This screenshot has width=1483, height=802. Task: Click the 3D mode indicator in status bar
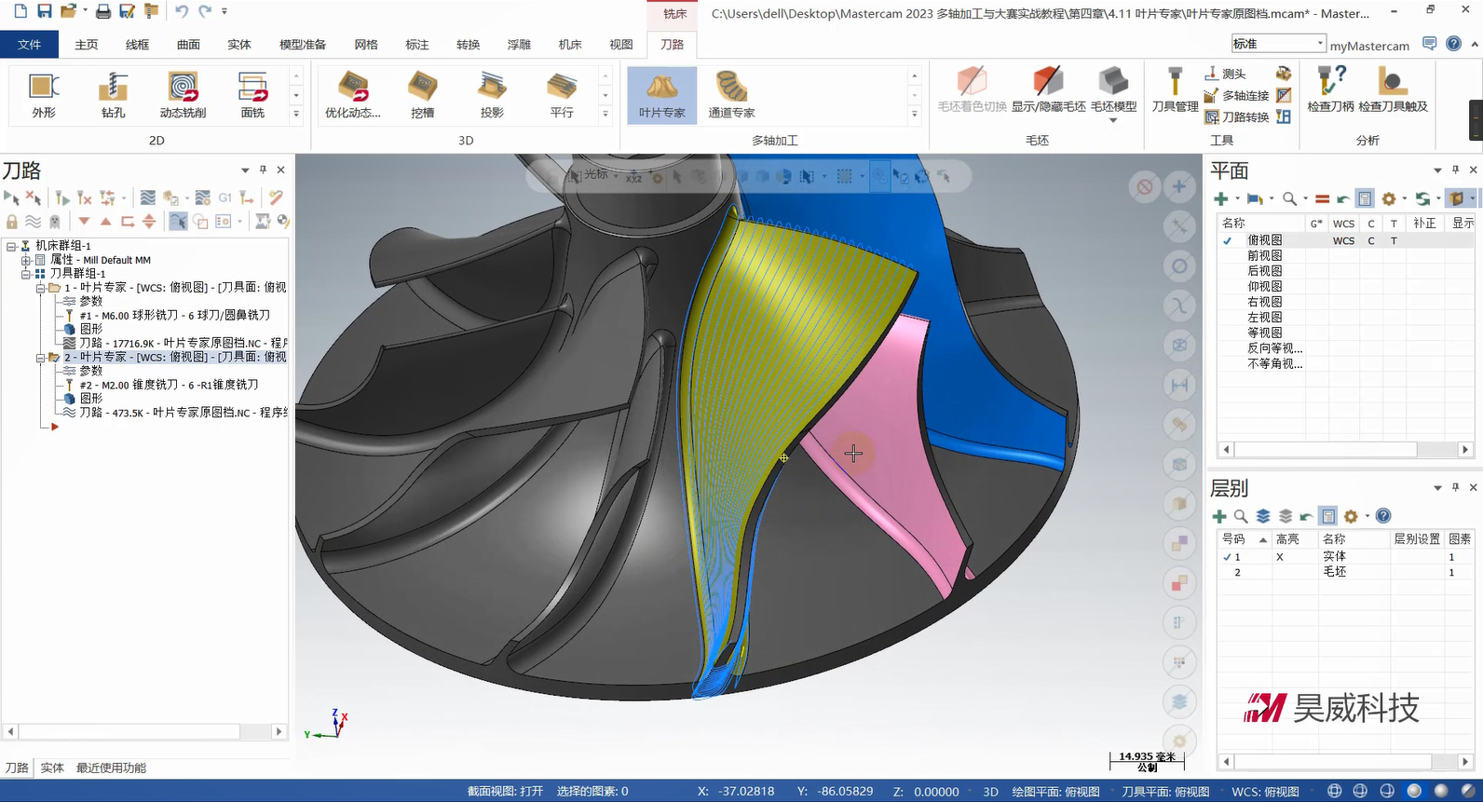pos(990,792)
